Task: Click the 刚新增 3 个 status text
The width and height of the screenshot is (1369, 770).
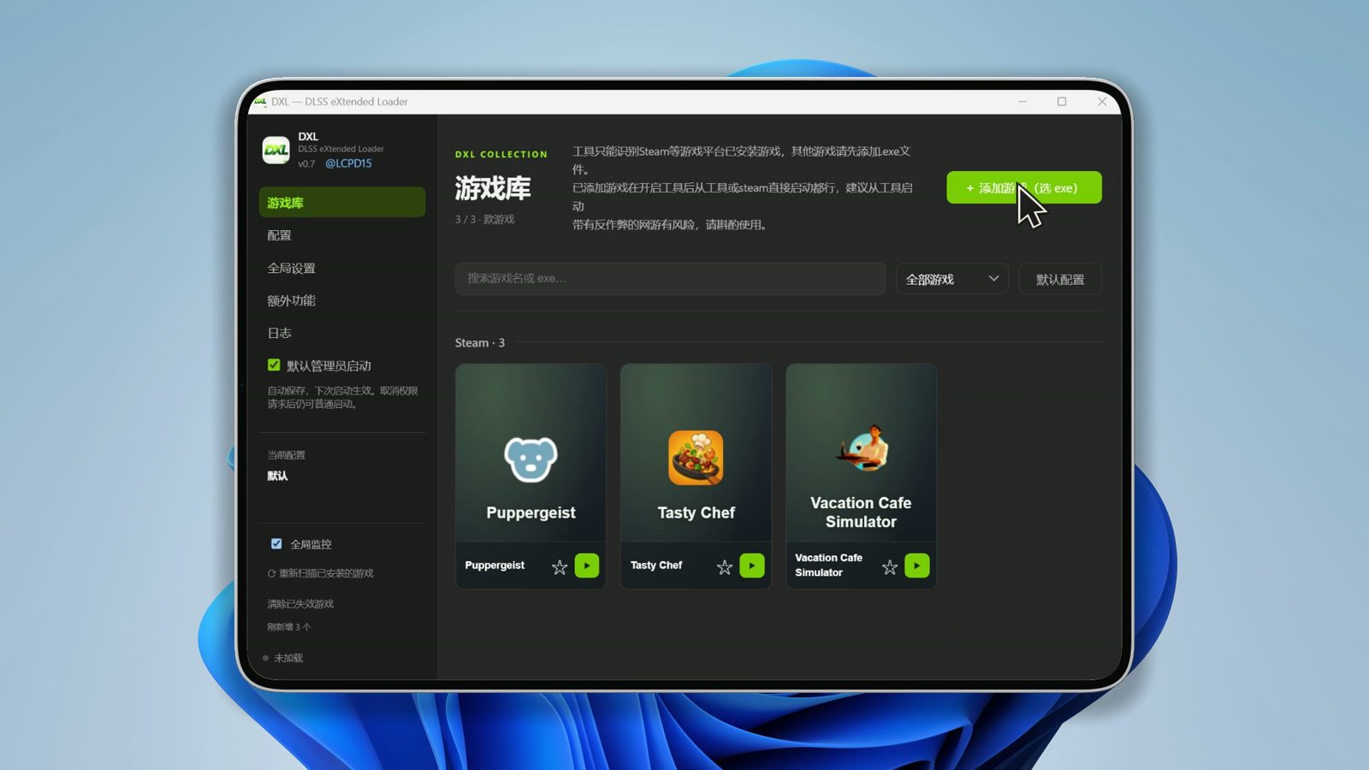Action: 289,627
